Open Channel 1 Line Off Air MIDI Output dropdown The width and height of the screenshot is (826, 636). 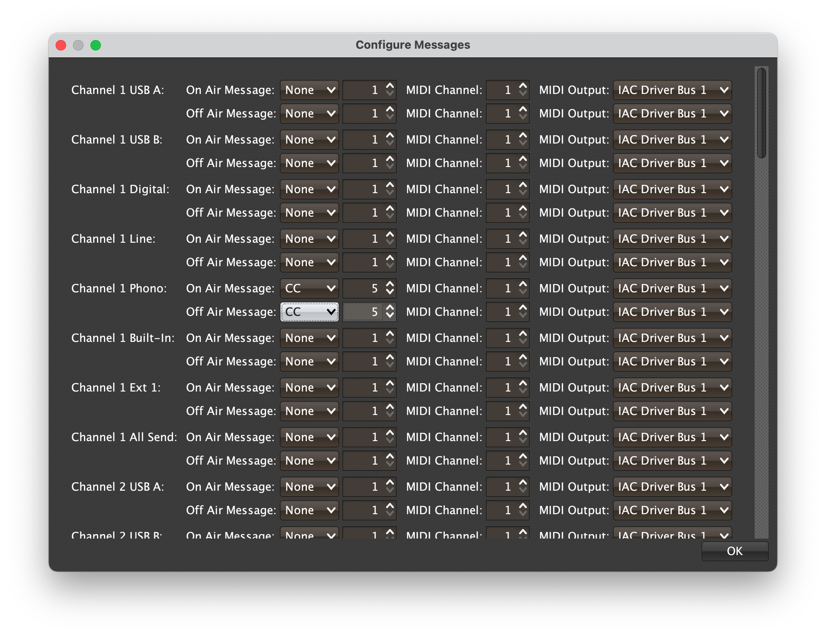673,262
